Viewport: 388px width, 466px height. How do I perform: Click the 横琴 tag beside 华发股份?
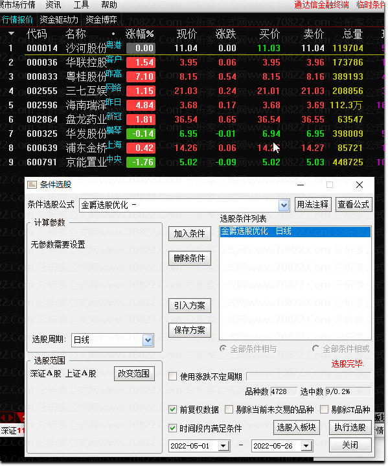tap(114, 130)
